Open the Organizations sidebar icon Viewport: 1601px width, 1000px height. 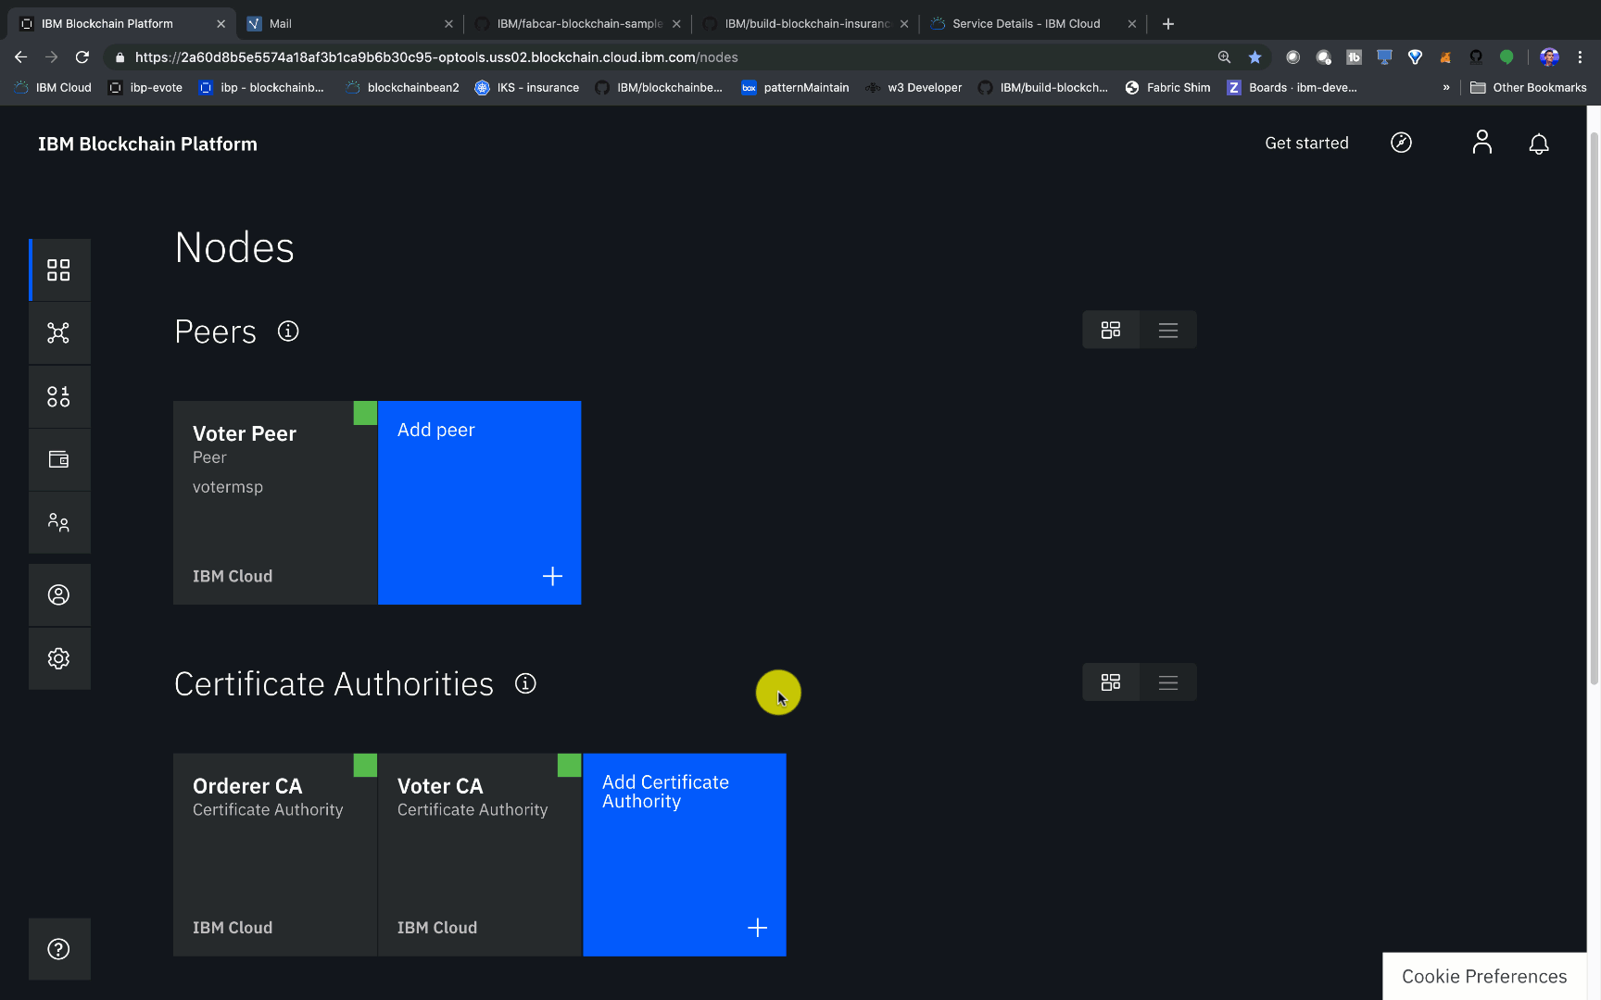[58, 523]
